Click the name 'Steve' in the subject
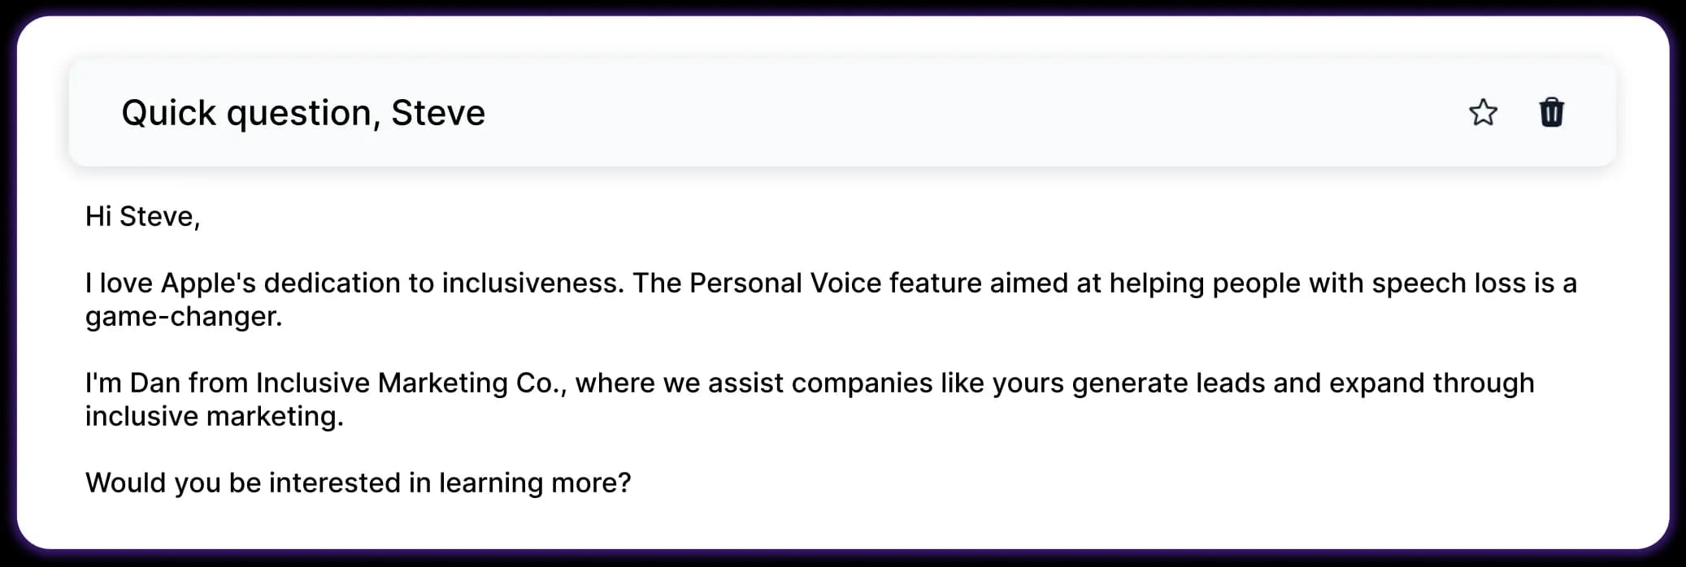This screenshot has width=1686, height=567. [x=437, y=112]
